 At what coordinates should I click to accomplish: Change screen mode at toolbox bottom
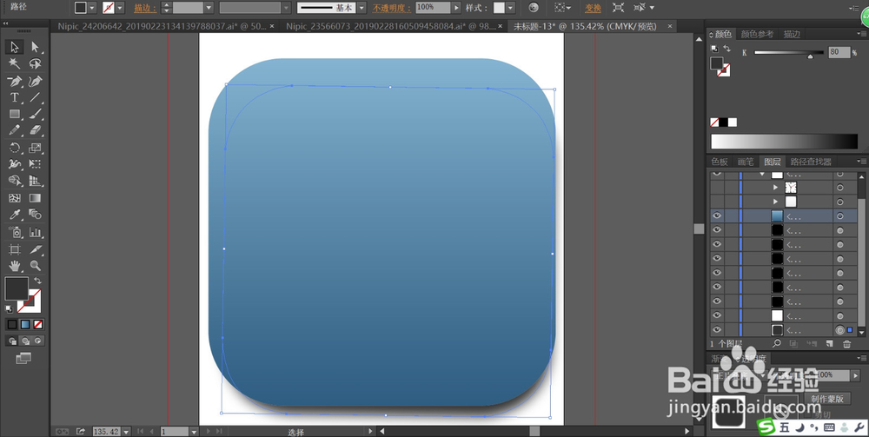pos(23,358)
